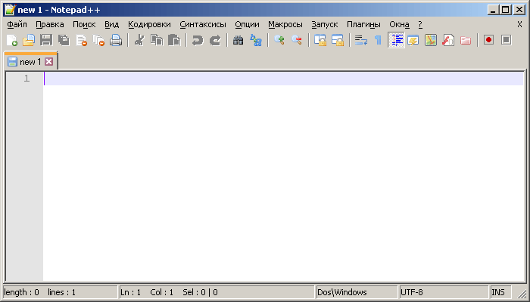
Task: Minimize the Notepad++ window
Action: coord(494,10)
